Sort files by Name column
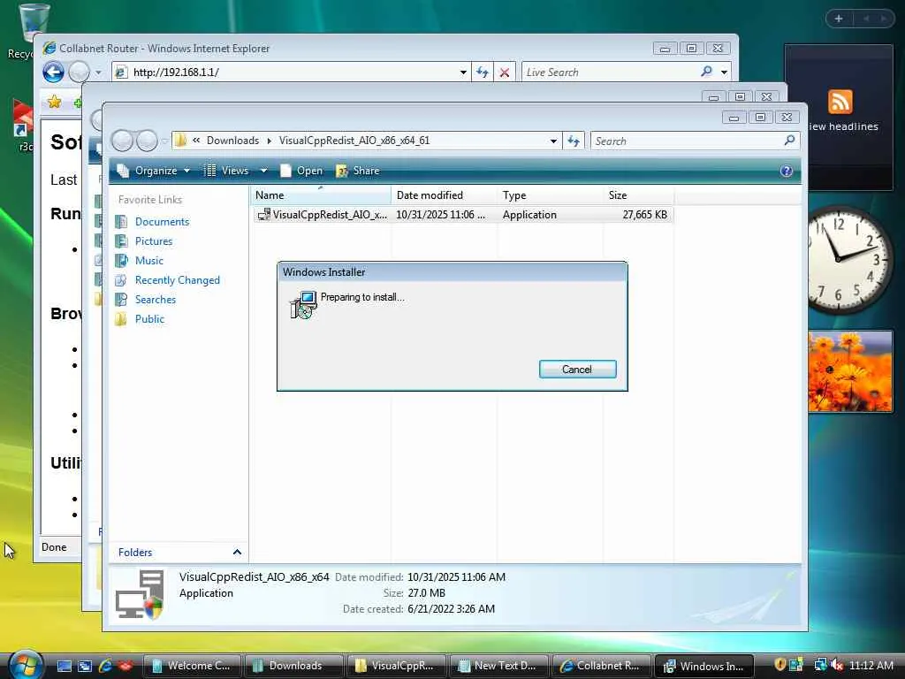 click(321, 195)
